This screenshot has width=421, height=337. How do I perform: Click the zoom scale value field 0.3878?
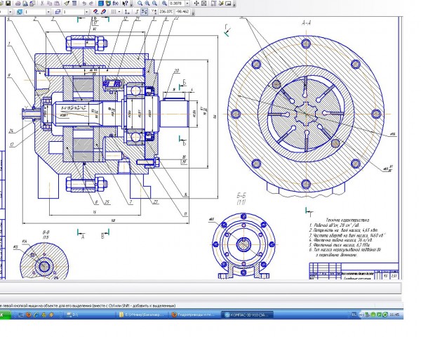[x=178, y=4]
